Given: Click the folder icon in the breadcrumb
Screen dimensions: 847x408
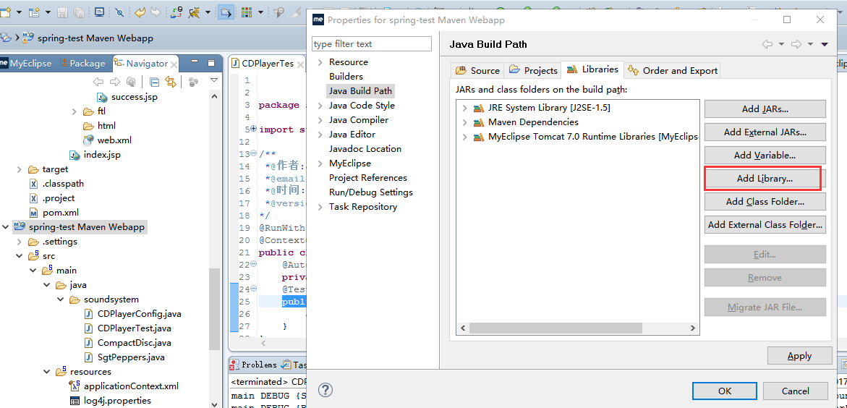Looking at the screenshot, I should click(6, 38).
